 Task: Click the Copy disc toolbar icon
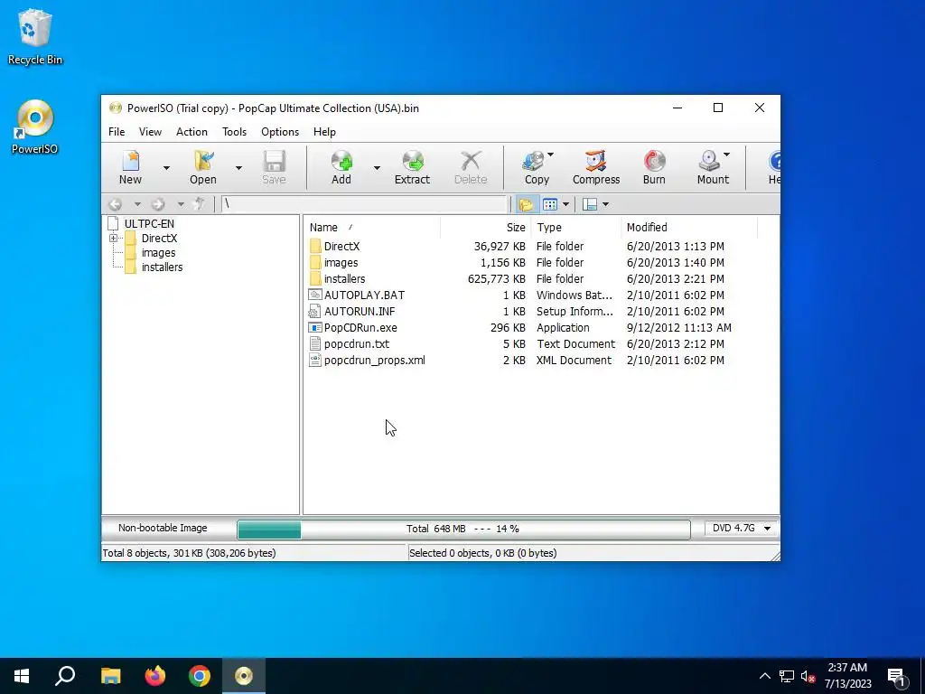point(537,167)
